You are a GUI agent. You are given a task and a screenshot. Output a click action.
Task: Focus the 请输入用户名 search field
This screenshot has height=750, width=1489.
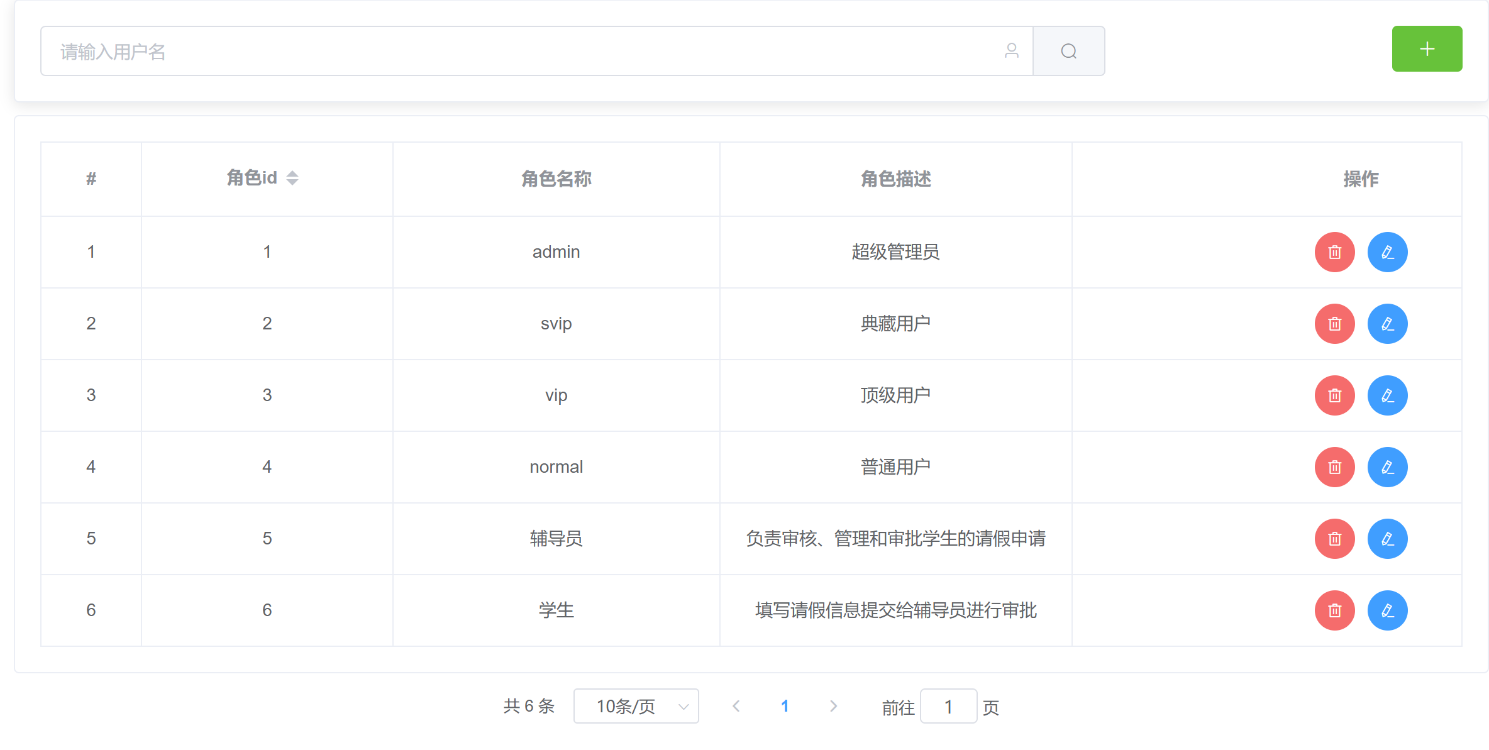pyautogui.click(x=522, y=52)
